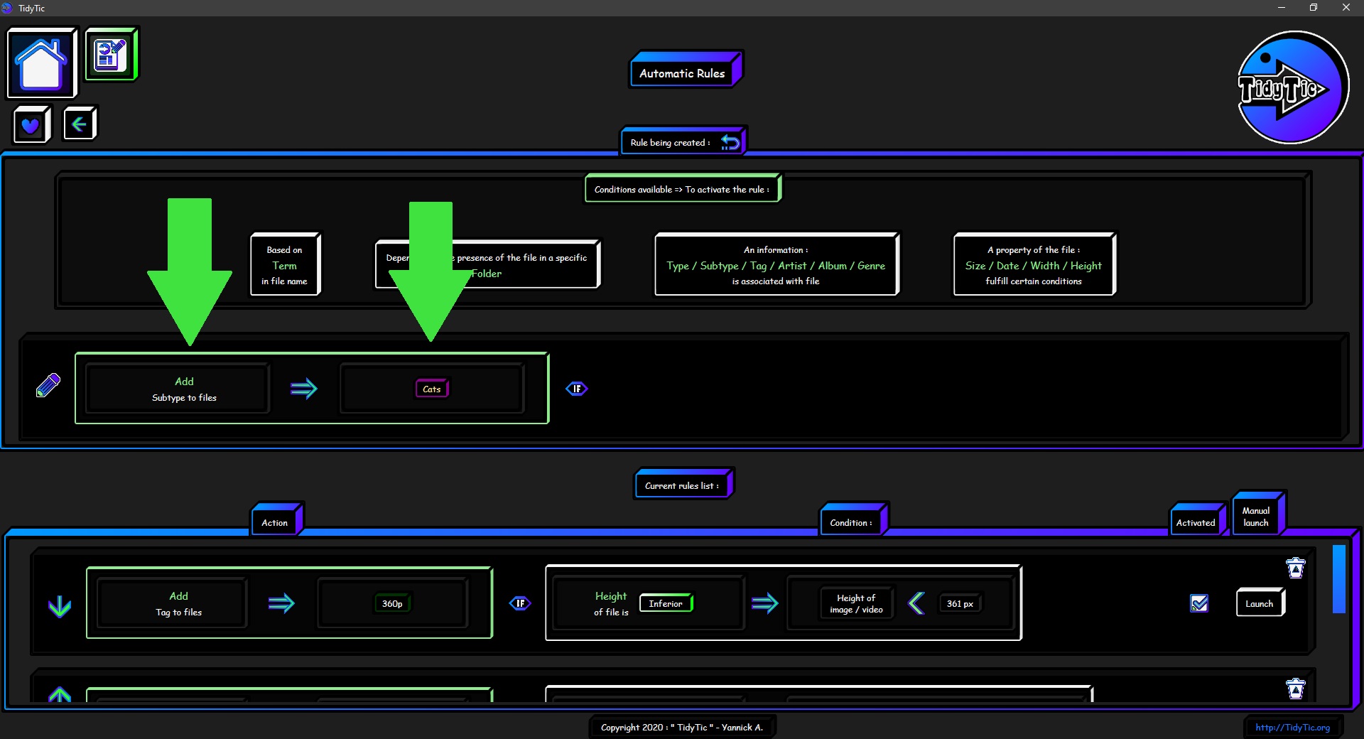The width and height of the screenshot is (1364, 739).
Task: Reset rule with the undo arrow icon
Action: point(730,142)
